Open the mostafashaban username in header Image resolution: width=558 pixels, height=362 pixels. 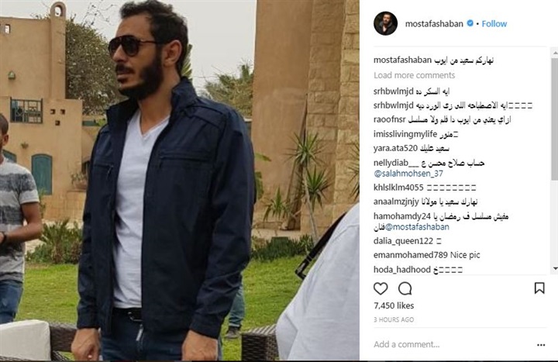tap(434, 24)
